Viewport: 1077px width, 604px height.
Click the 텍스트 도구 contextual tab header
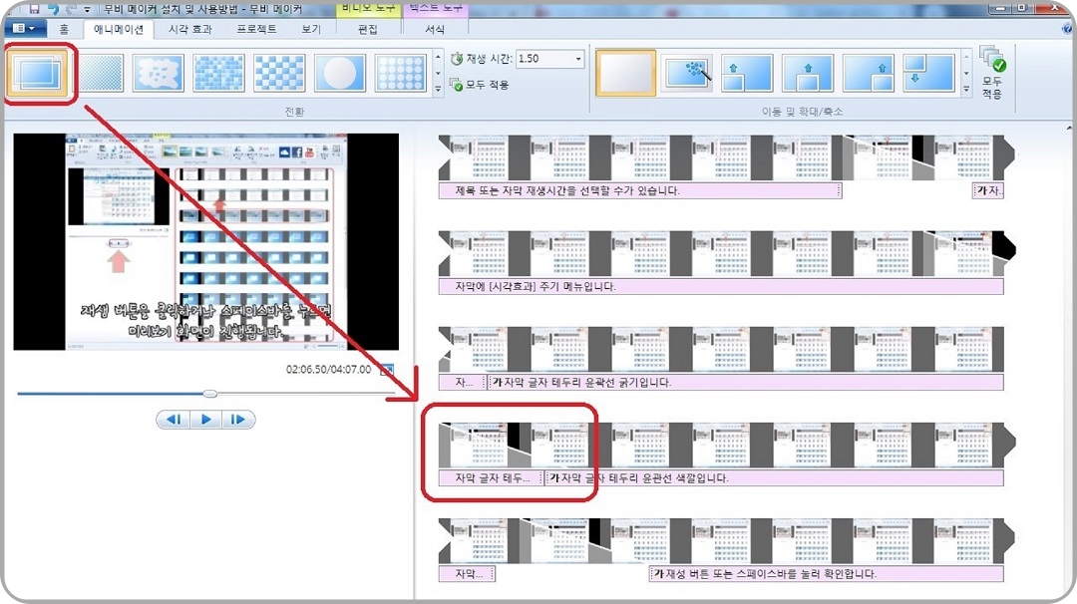pyautogui.click(x=435, y=8)
